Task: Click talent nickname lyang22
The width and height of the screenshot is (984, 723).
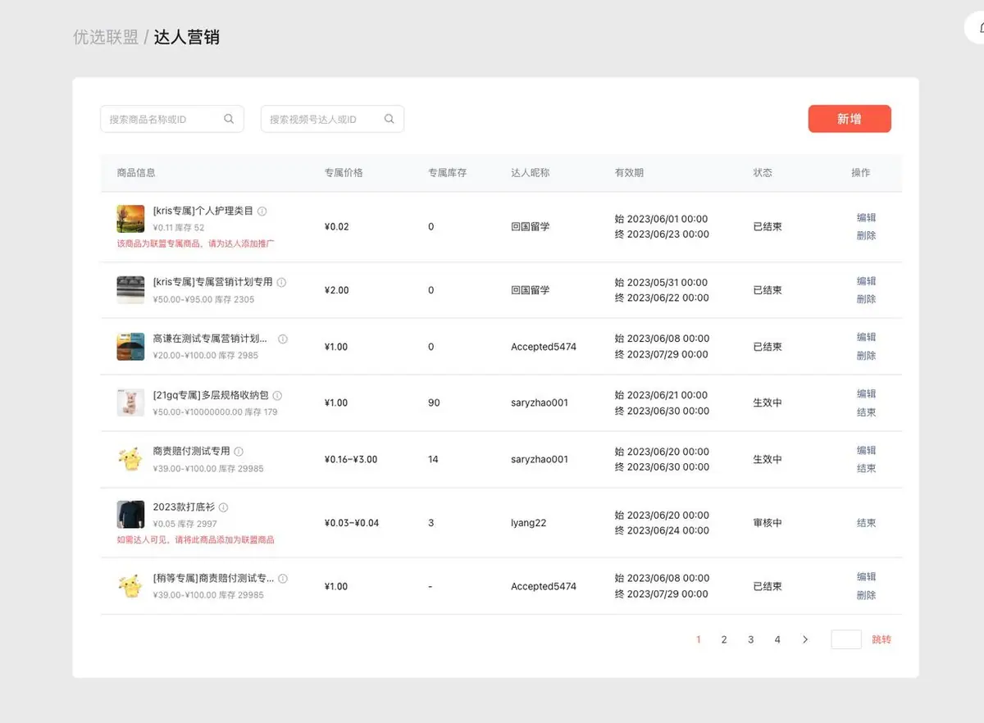Action: click(x=529, y=523)
